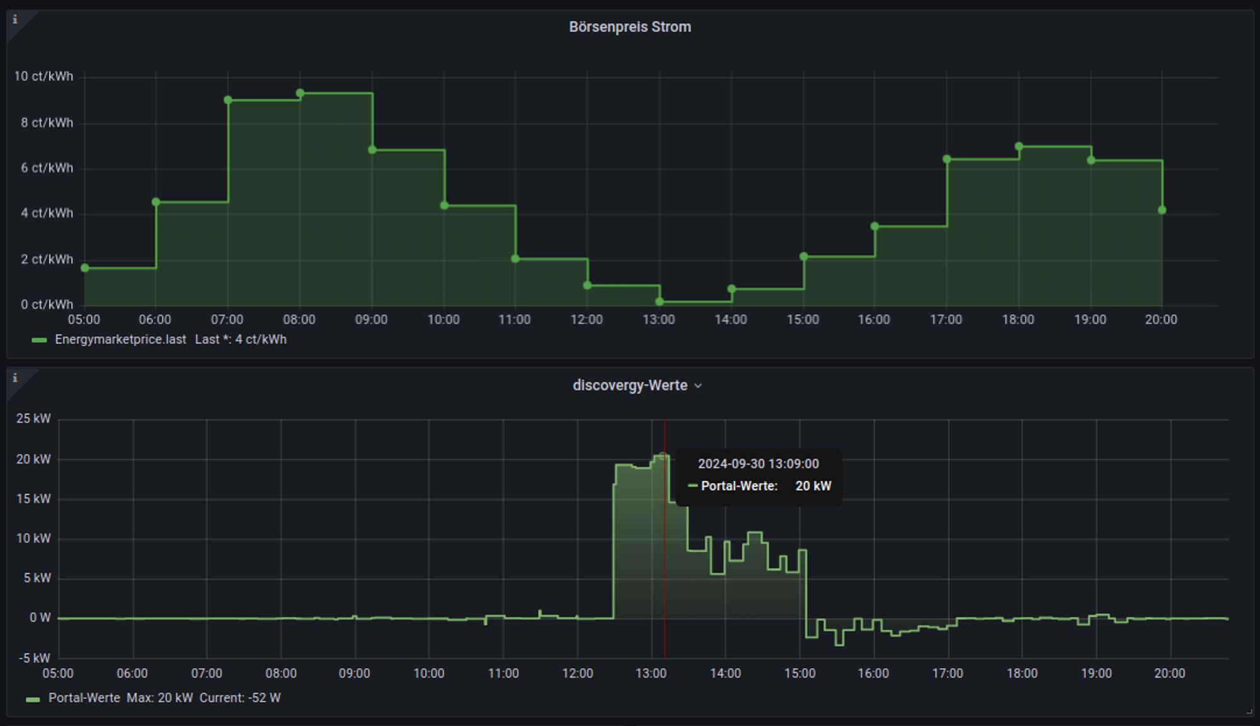Click the 16:00 price data point
Viewport: 1260px width, 726px height.
pos(875,226)
